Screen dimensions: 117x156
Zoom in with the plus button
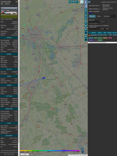83,149
